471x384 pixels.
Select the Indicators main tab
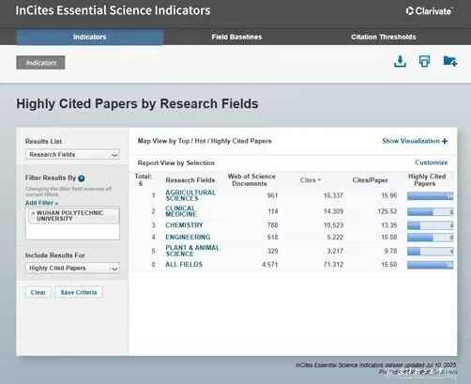tap(90, 37)
